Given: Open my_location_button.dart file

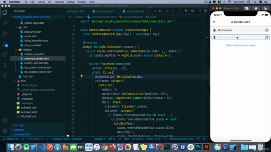Looking at the screenshot, I should [x=38, y=72].
